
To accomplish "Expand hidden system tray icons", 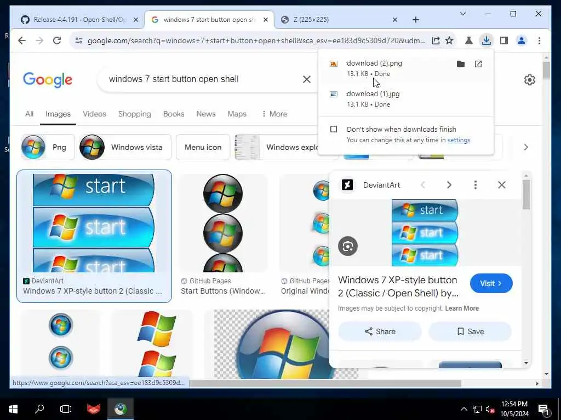I will coord(463,409).
